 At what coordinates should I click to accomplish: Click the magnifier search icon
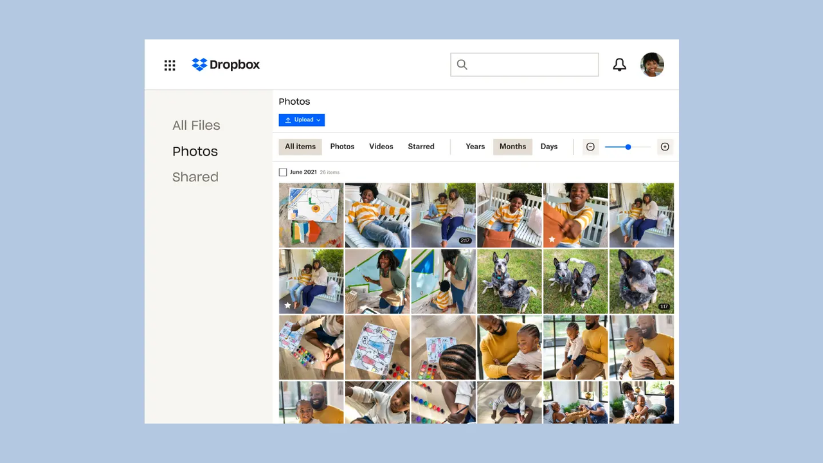pyautogui.click(x=462, y=65)
